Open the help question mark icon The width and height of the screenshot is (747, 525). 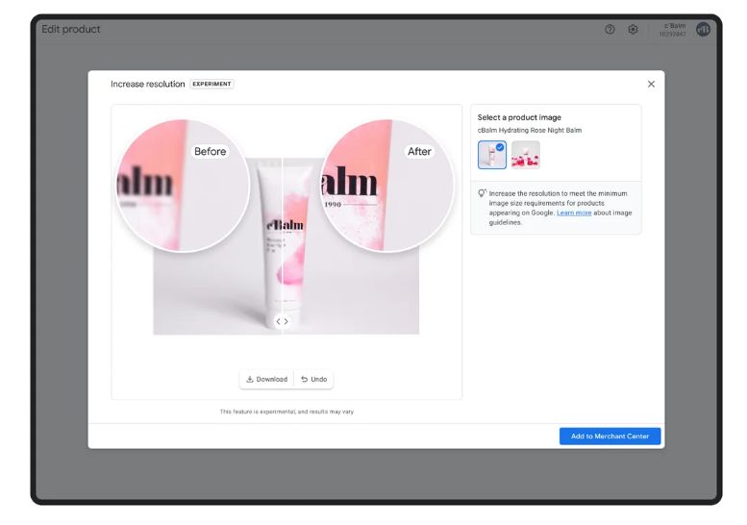[x=610, y=30]
